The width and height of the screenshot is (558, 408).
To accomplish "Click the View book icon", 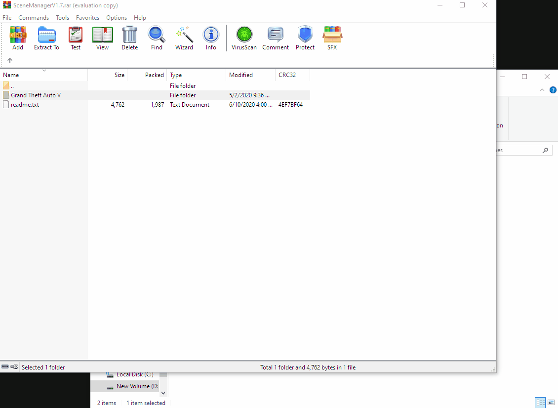I will click(x=102, y=38).
